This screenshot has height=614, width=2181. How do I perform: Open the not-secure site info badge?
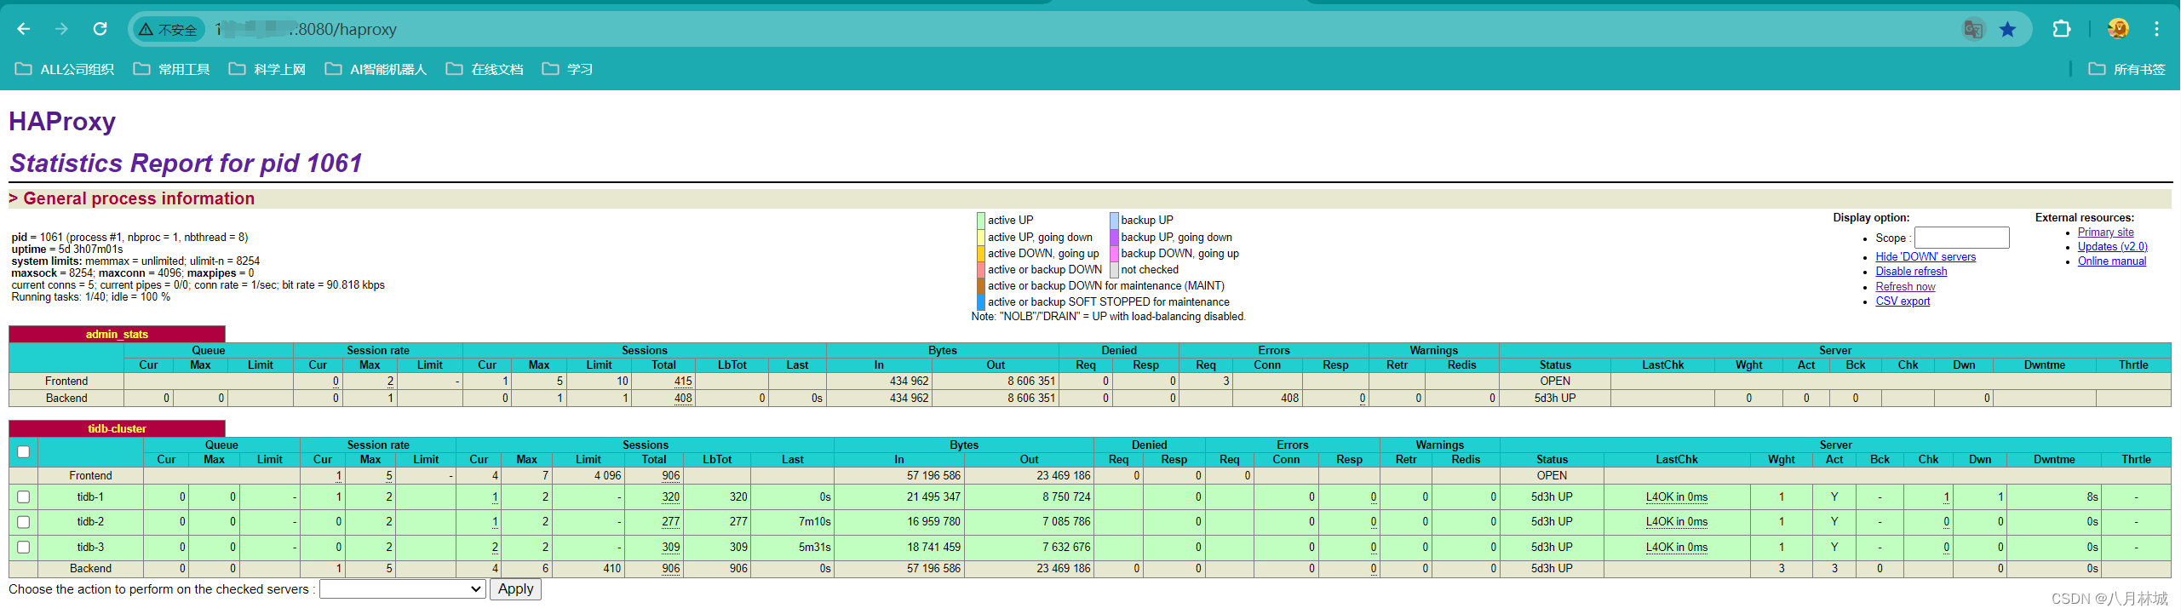click(x=168, y=29)
